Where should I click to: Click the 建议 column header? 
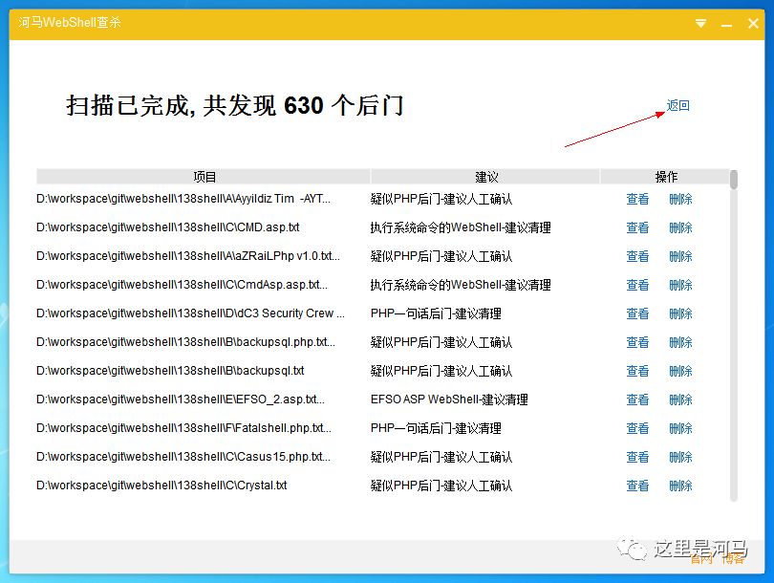485,177
